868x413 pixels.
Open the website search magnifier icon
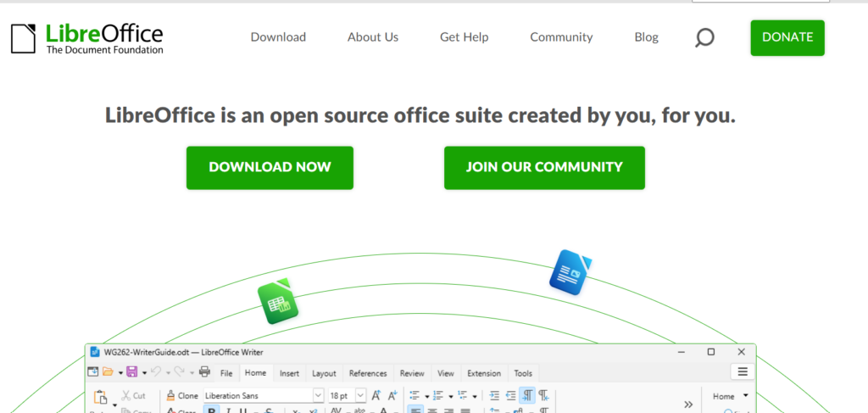coord(704,37)
